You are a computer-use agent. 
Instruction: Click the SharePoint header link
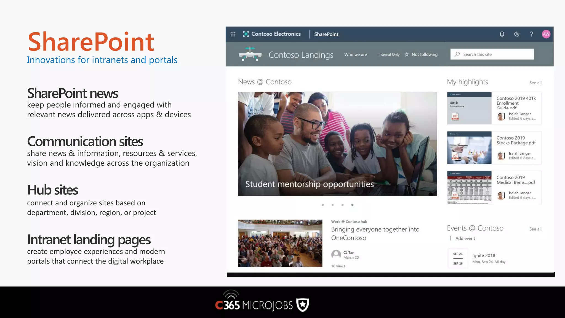coord(326,34)
